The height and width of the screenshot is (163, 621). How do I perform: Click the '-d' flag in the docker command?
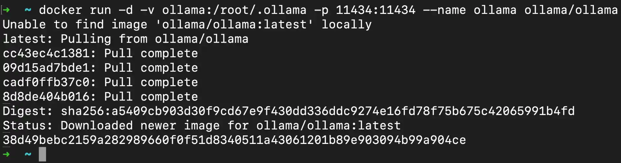click(x=125, y=10)
